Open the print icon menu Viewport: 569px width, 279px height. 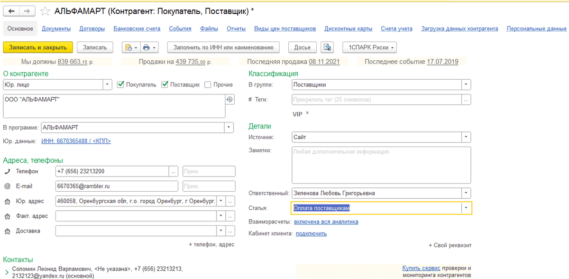point(150,47)
